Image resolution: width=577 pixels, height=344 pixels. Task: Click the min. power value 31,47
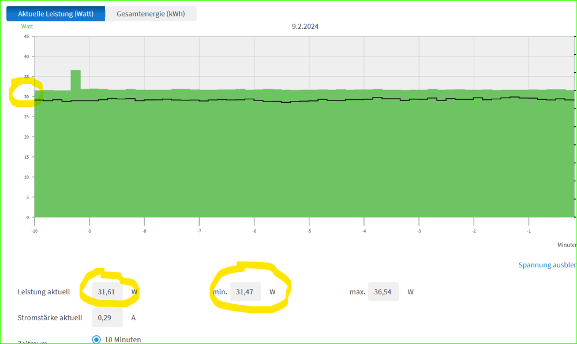(x=245, y=291)
